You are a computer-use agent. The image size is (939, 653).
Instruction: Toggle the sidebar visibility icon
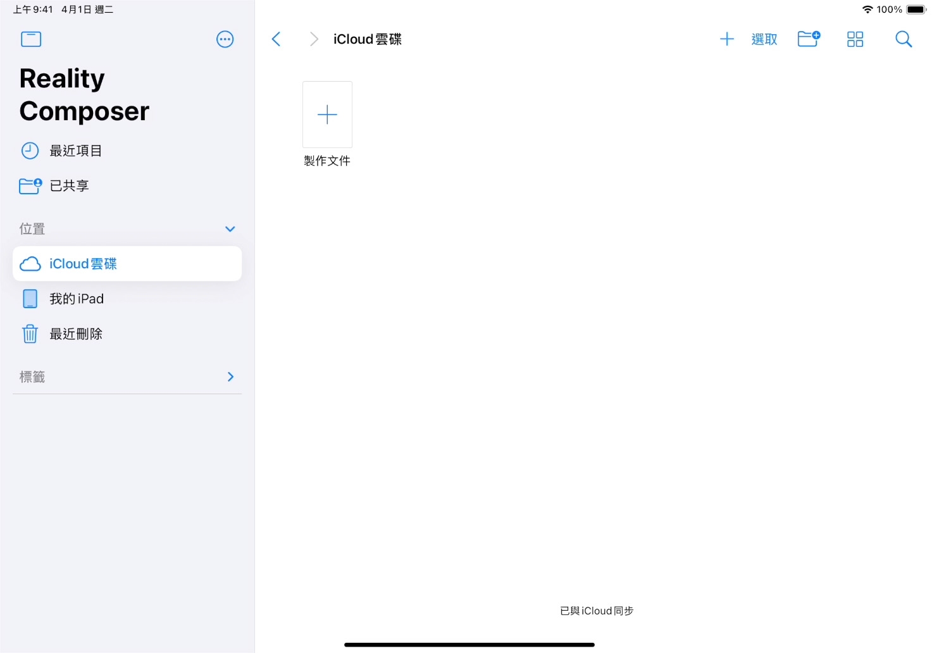point(31,39)
